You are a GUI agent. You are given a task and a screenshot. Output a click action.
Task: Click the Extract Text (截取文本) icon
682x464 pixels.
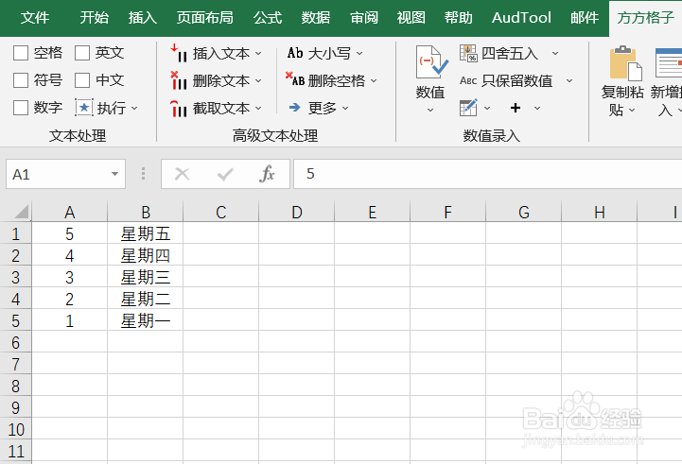(179, 108)
